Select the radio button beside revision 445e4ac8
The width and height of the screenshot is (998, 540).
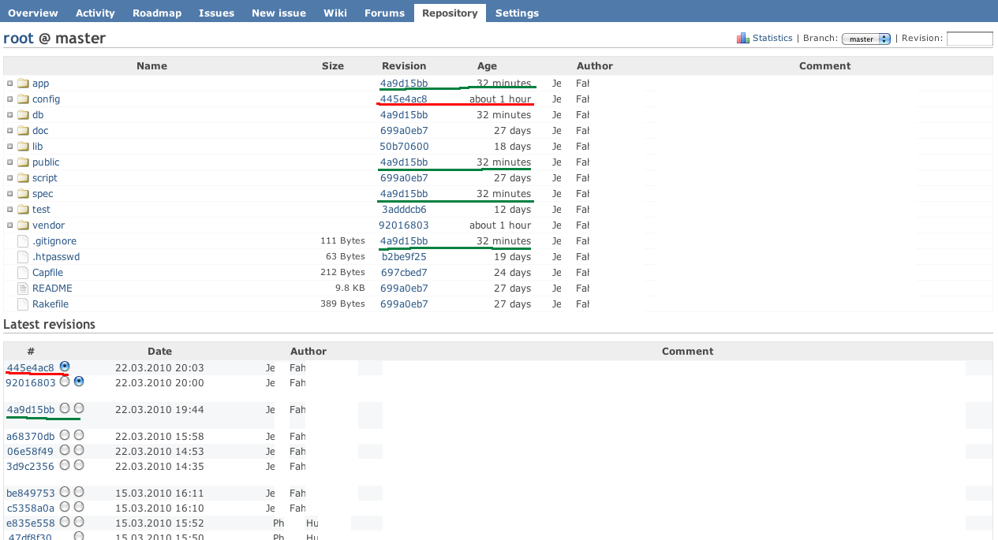65,367
